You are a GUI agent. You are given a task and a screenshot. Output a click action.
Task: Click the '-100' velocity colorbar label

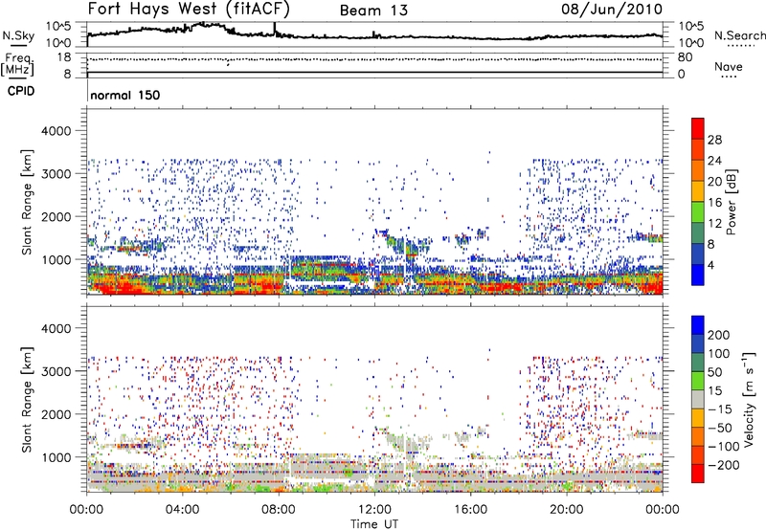click(724, 447)
